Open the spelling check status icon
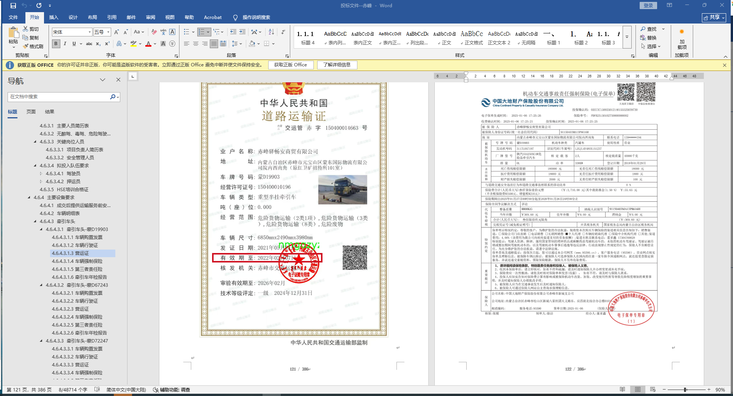The width and height of the screenshot is (733, 396). click(x=97, y=390)
